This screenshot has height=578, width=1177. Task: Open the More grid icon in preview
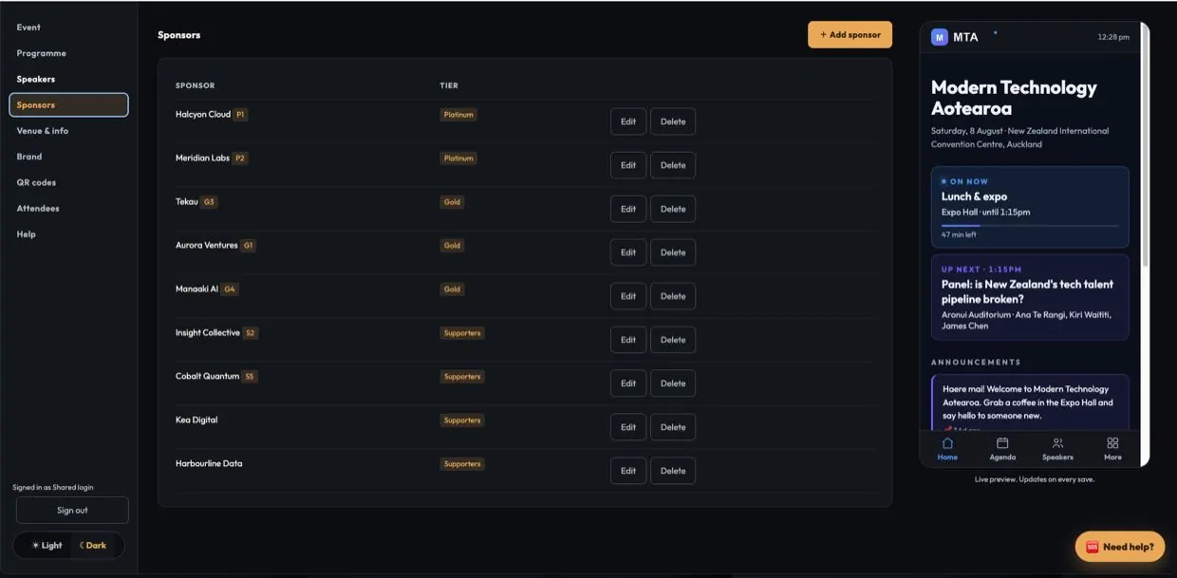(x=1112, y=442)
